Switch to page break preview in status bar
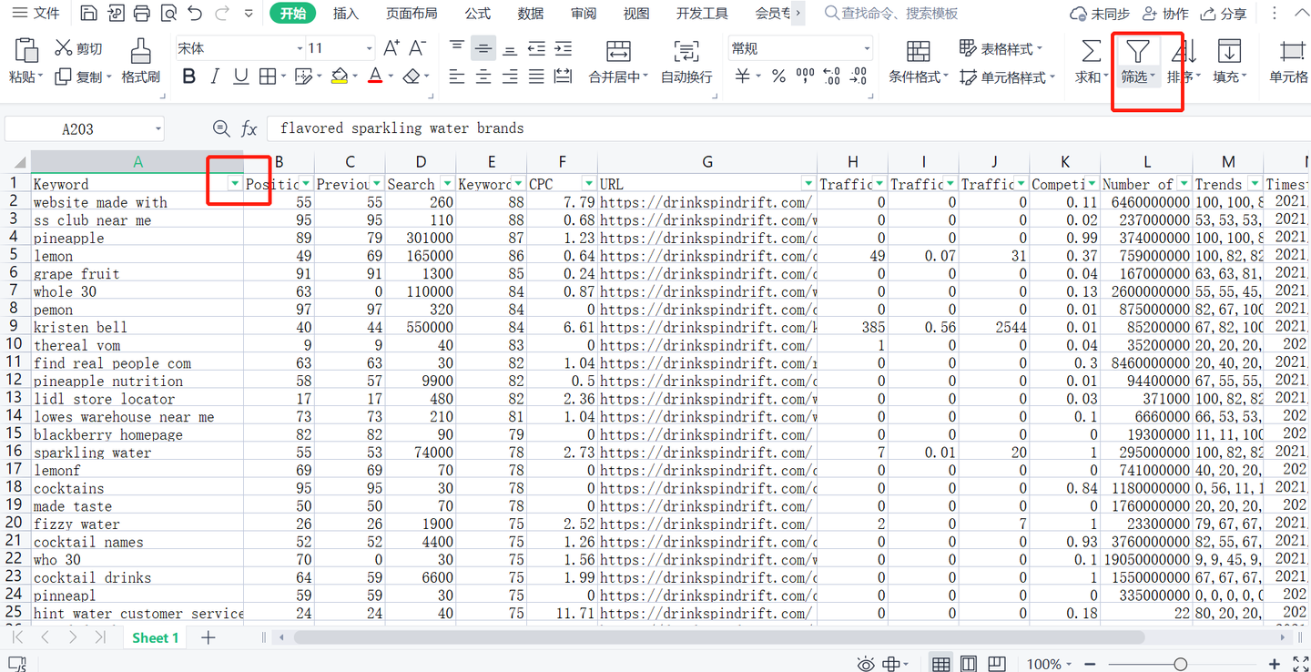The image size is (1311, 672). click(x=997, y=664)
